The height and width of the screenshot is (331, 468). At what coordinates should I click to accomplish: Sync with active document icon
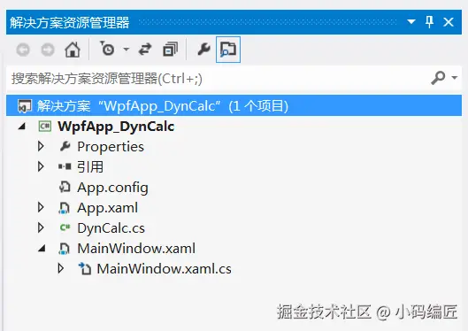coord(145,50)
